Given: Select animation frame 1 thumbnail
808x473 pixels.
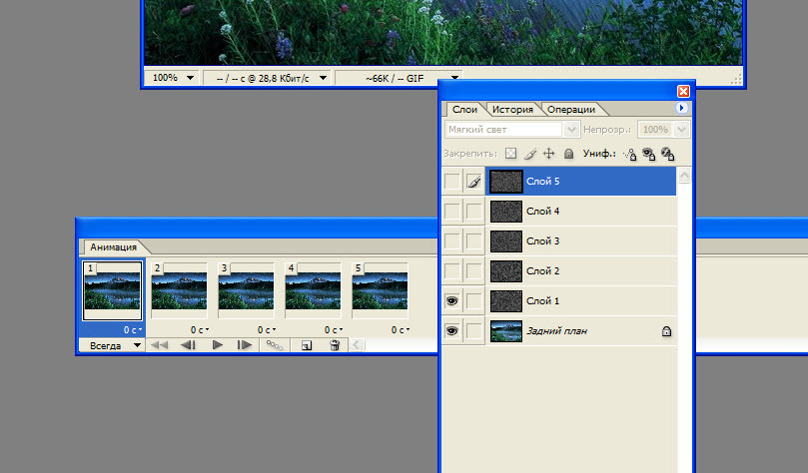Looking at the screenshot, I should (112, 291).
